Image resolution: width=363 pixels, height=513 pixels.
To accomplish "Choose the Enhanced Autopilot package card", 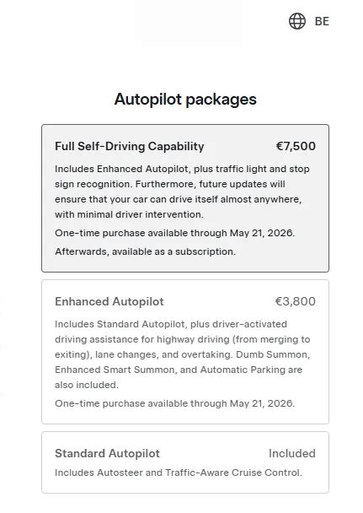I will [185, 352].
